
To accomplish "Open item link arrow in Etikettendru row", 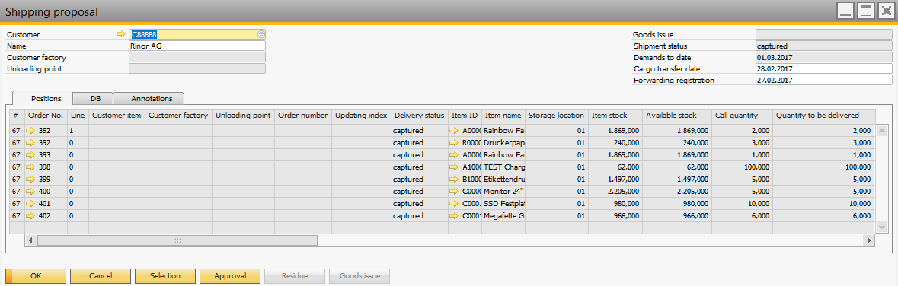I will 454,179.
